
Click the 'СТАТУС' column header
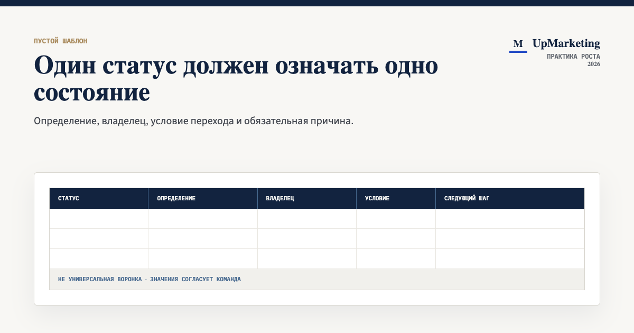[99, 199]
